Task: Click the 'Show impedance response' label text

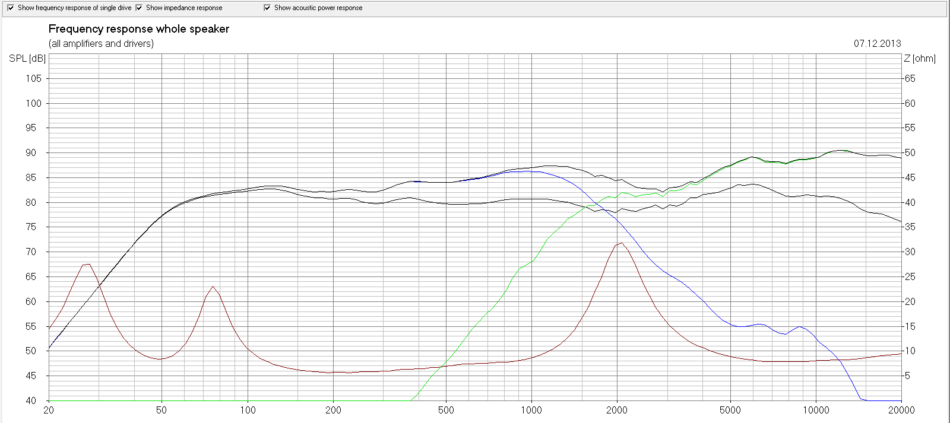Action: (x=184, y=8)
